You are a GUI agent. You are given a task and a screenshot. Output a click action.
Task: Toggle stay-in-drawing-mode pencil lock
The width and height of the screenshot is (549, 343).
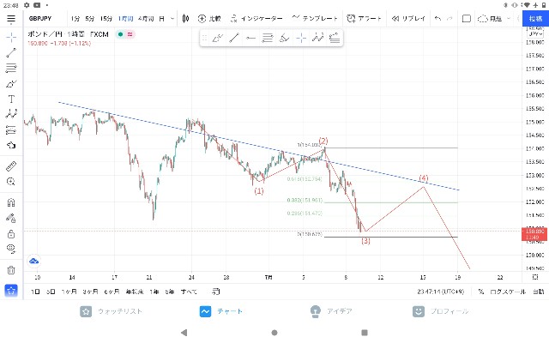click(11, 219)
